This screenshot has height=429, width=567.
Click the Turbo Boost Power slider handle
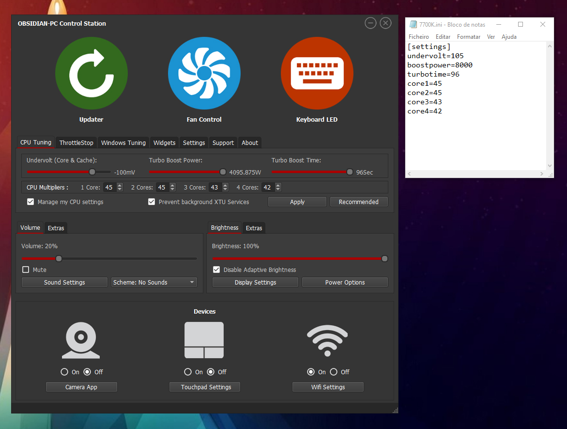click(223, 172)
